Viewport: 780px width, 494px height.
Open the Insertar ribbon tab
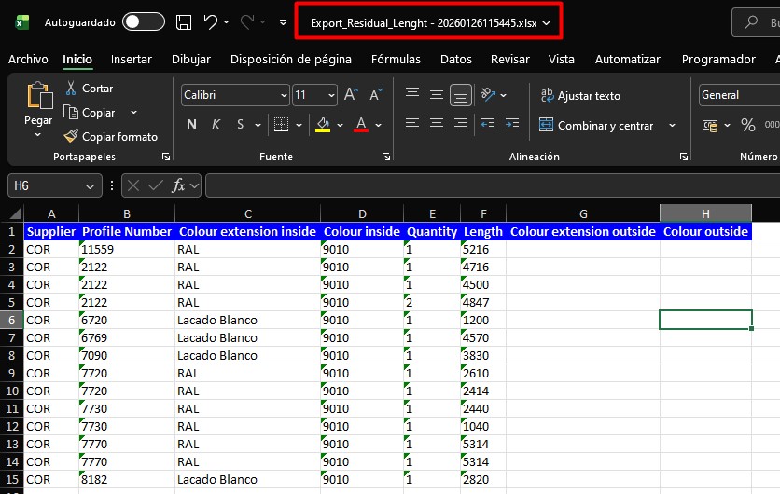click(x=131, y=59)
